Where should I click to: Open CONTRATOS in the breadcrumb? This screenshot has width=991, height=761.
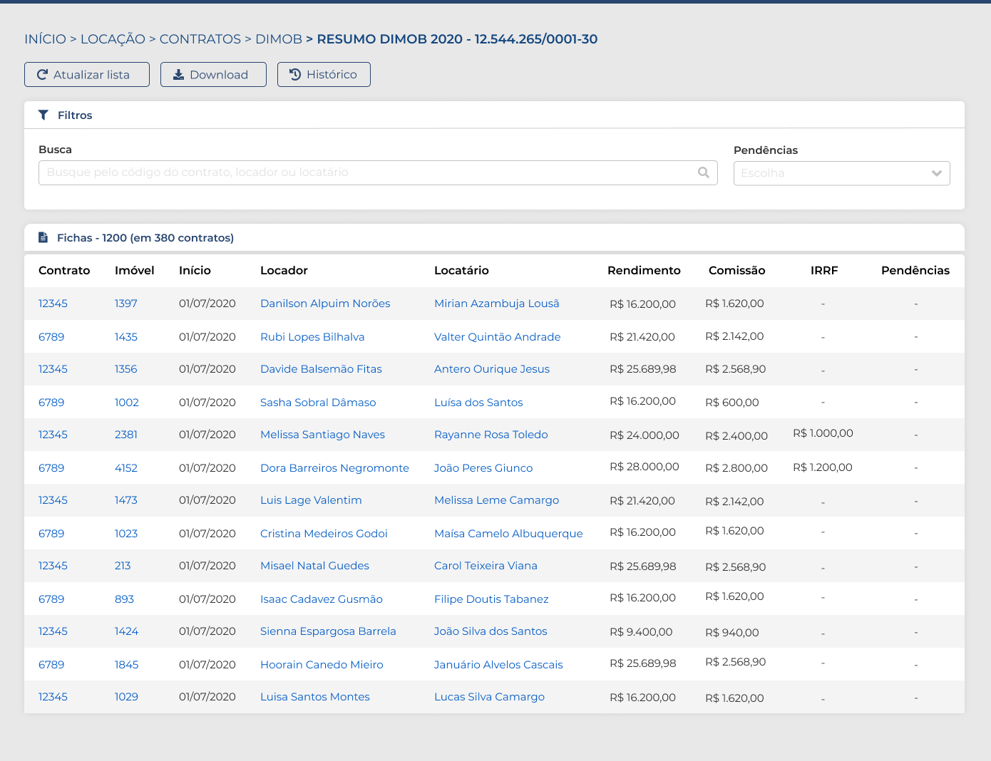click(x=200, y=39)
